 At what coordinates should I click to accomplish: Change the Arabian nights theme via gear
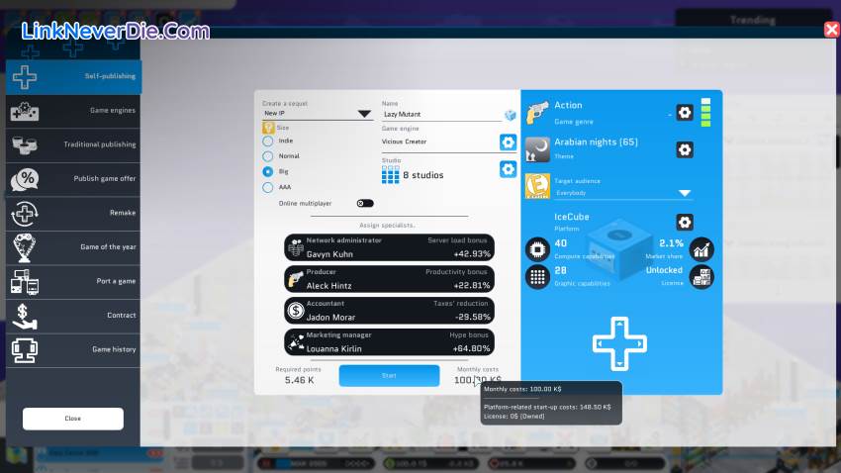684,150
